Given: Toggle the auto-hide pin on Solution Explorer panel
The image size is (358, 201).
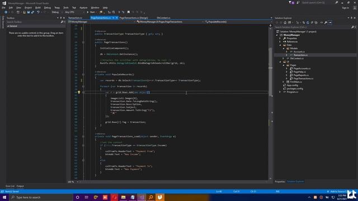Looking at the screenshot, I should tap(352, 18).
